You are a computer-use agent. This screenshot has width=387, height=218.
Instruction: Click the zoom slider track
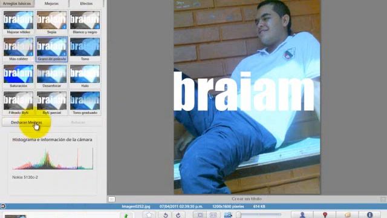tap(259, 214)
